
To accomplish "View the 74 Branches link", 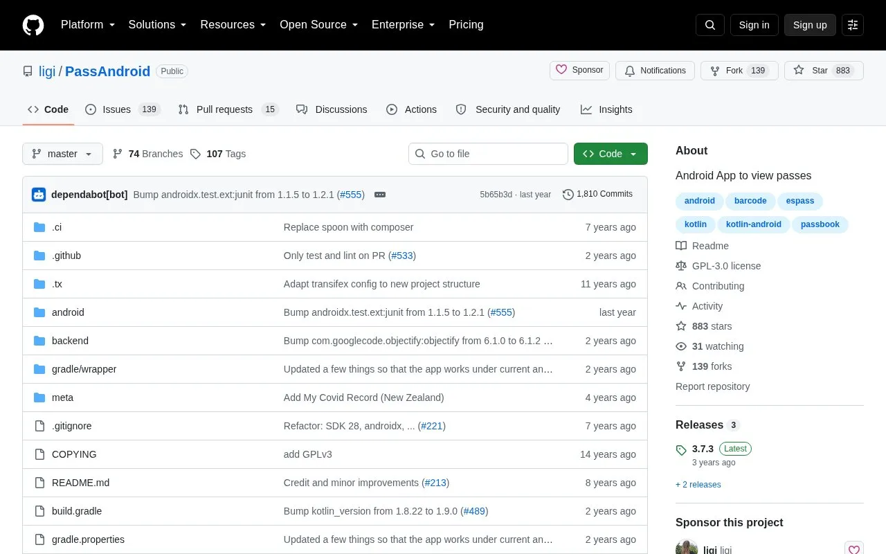I will (x=147, y=154).
